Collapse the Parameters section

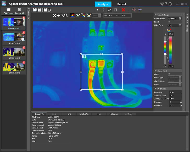tap(156, 89)
